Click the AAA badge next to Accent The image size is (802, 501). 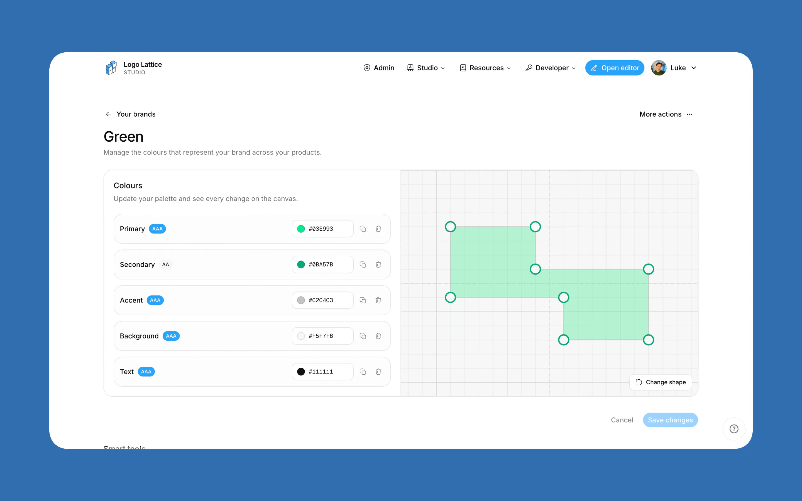click(x=155, y=301)
